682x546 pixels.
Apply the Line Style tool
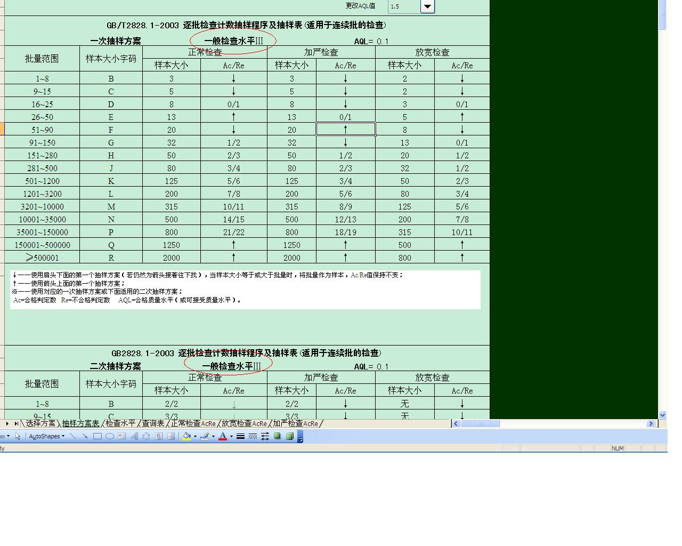coord(241,436)
